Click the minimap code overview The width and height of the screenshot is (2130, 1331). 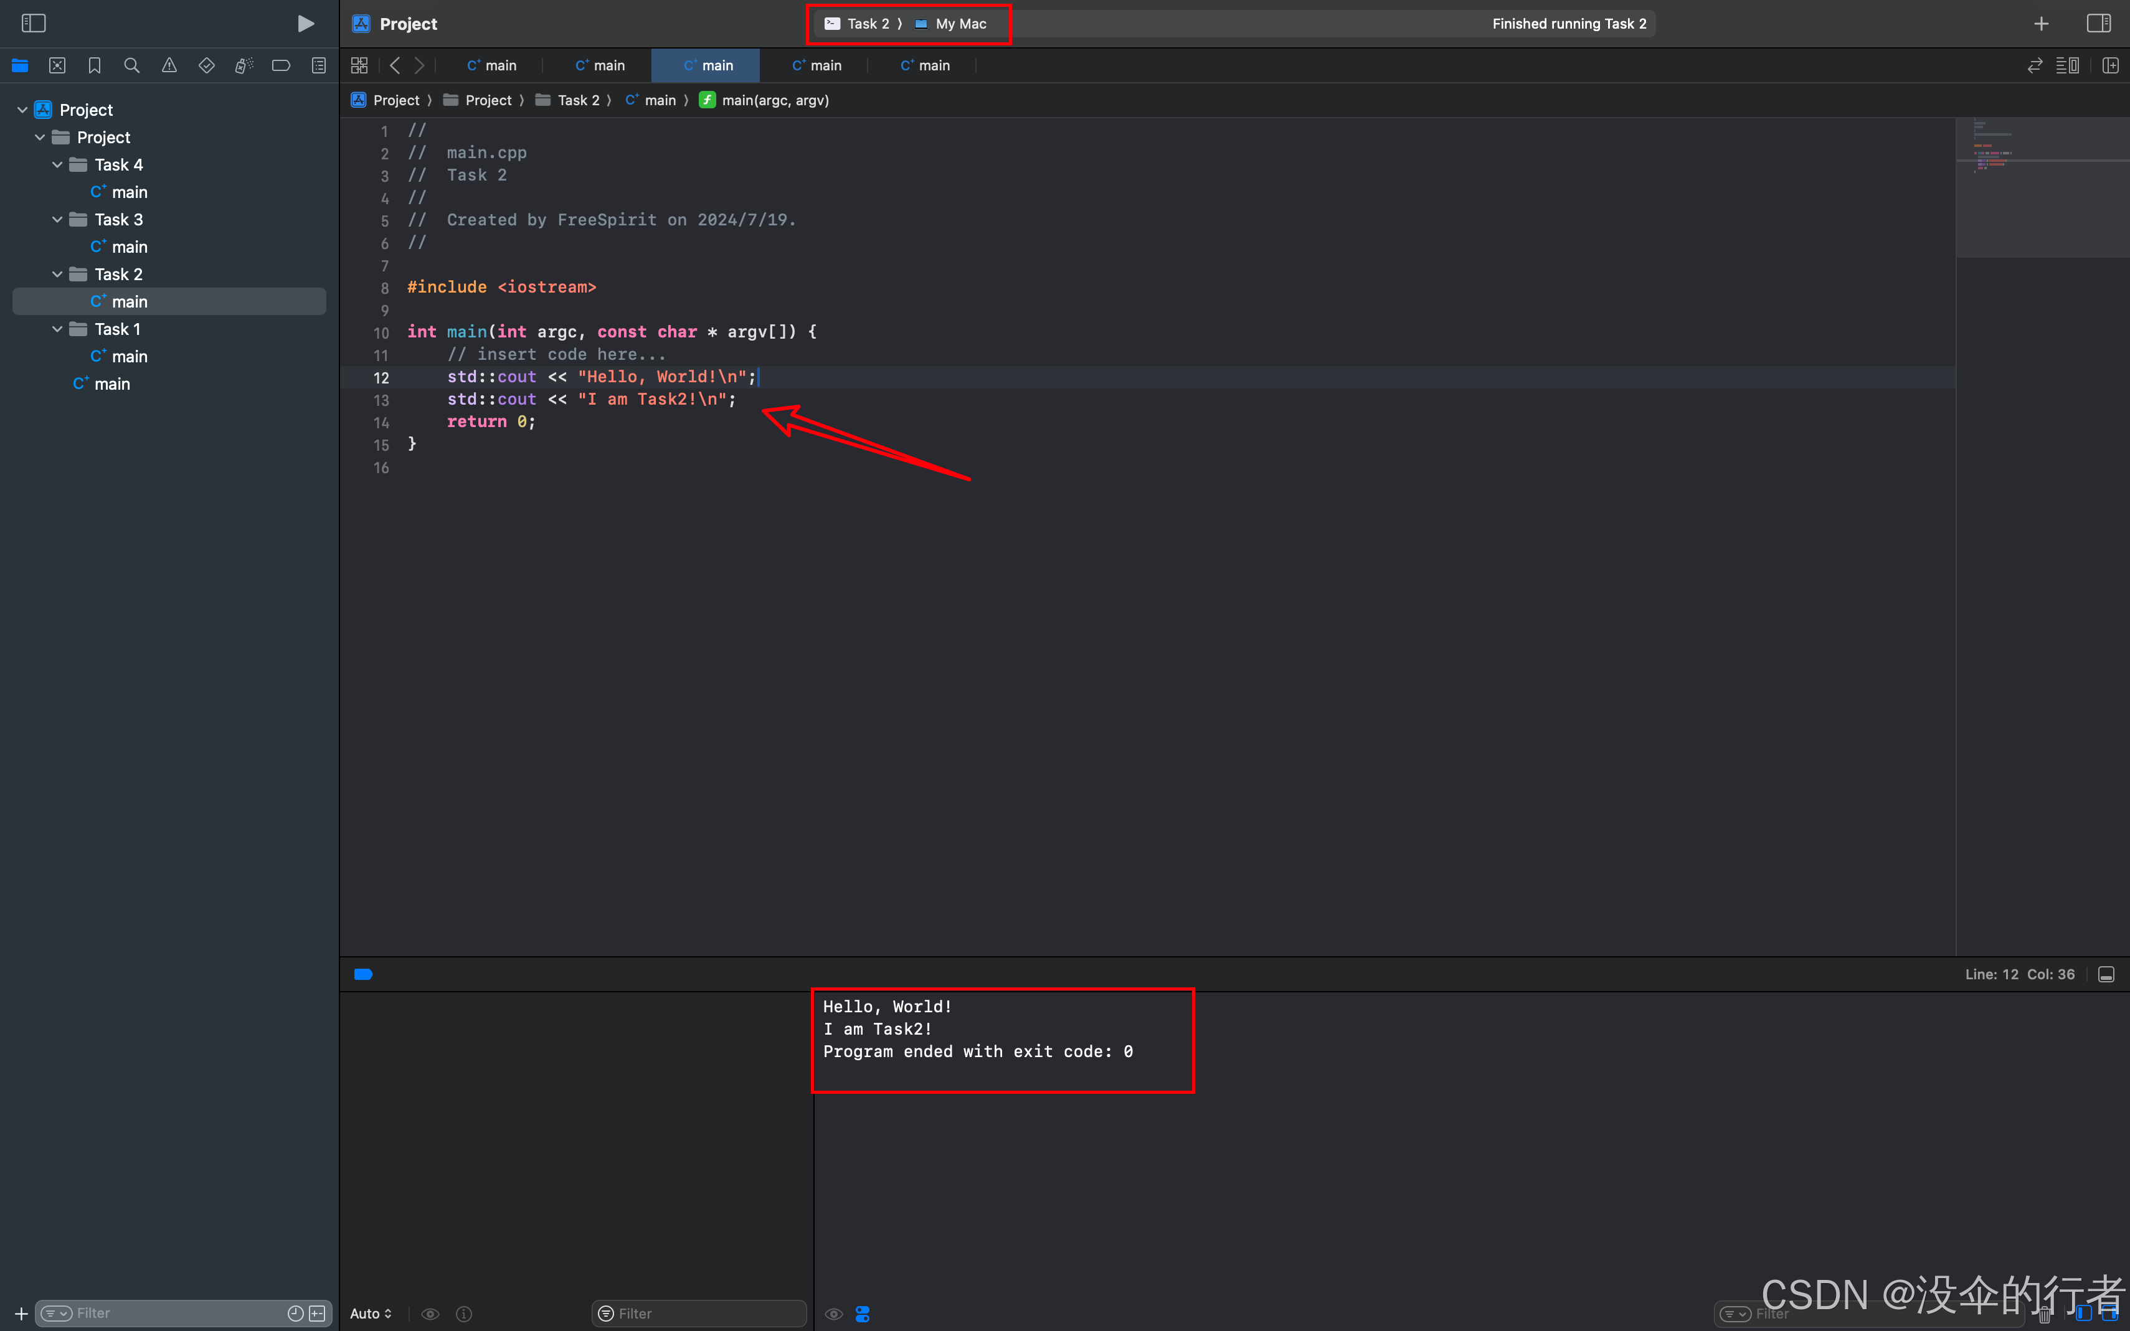(x=2042, y=187)
